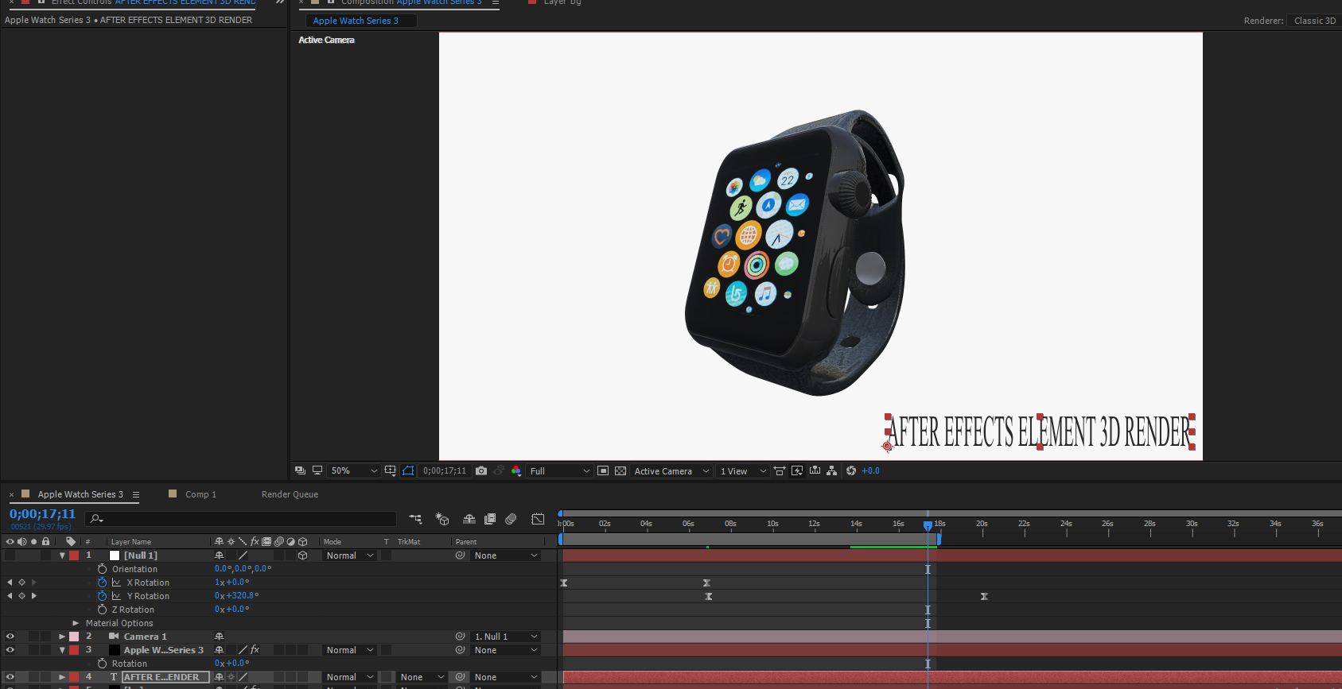Click the parent pick whip for Camera 1
This screenshot has width=1342, height=689.
[460, 637]
